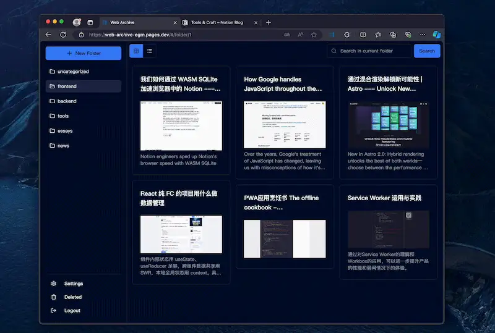
Task: Switch to grid view layout
Action: point(136,51)
